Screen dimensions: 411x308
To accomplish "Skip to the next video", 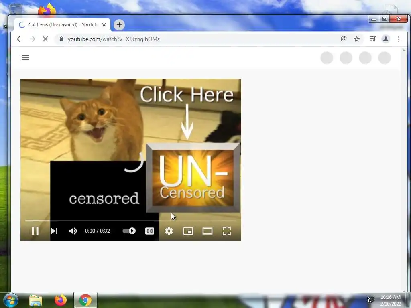I will pos(54,231).
